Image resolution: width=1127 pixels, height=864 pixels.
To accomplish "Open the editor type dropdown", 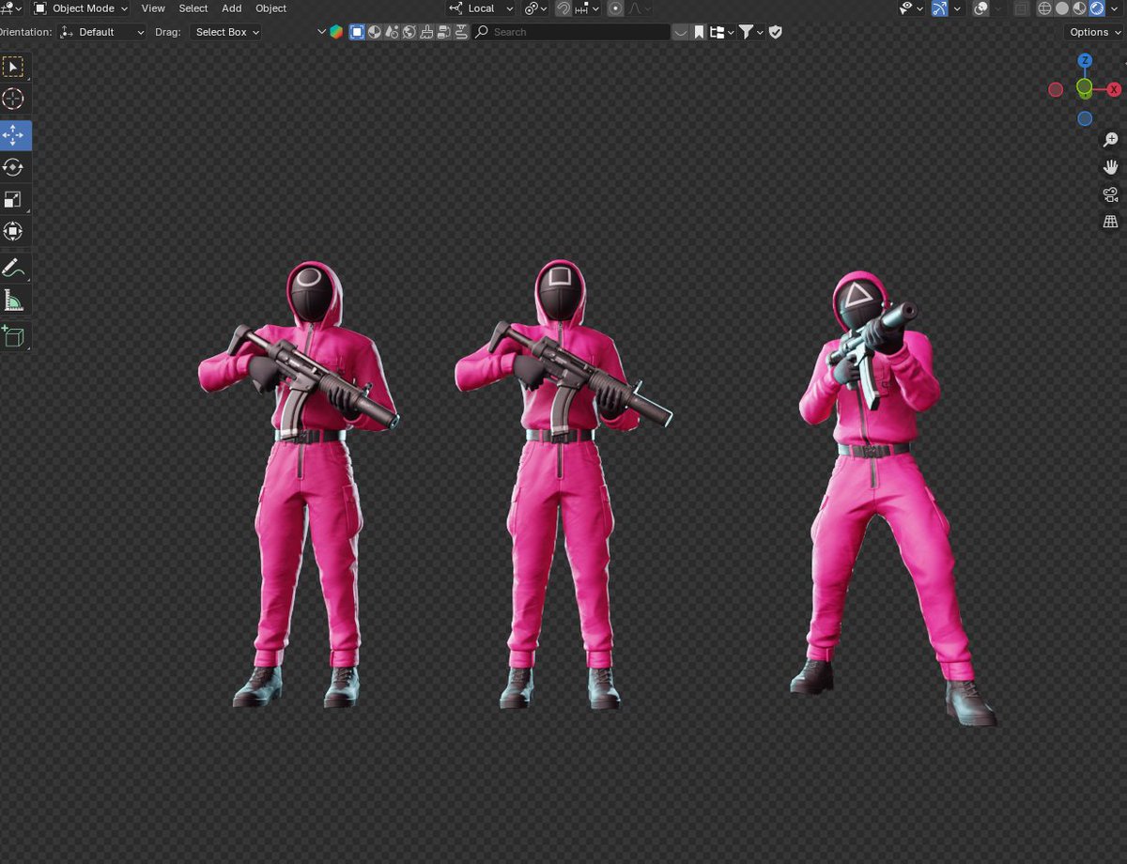I will coord(11,8).
